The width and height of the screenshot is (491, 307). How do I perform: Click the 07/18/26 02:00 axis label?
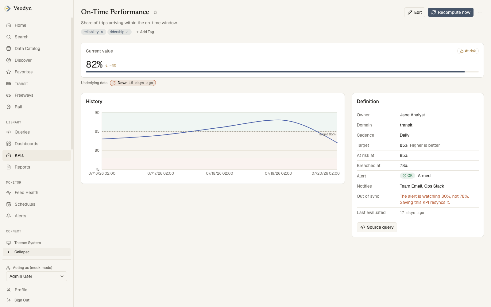point(219,173)
